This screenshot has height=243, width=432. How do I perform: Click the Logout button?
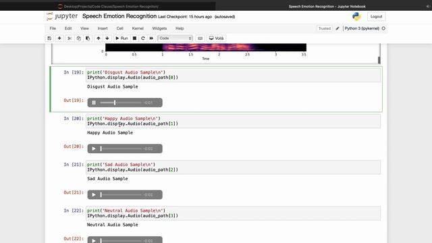click(376, 16)
